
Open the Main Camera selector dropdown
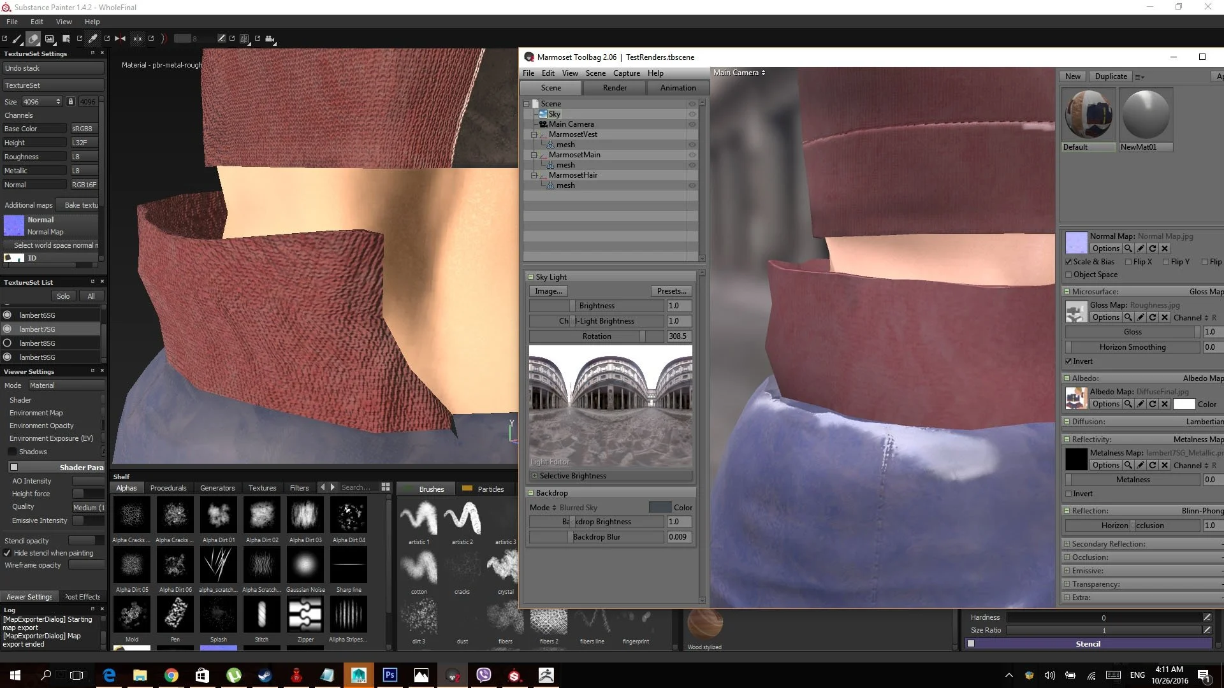click(739, 73)
